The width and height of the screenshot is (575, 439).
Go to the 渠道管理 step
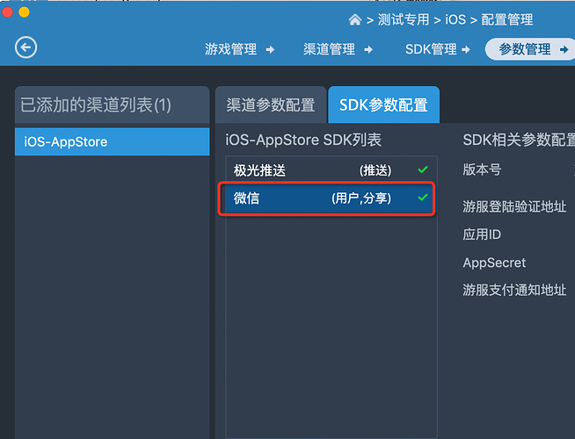[329, 49]
